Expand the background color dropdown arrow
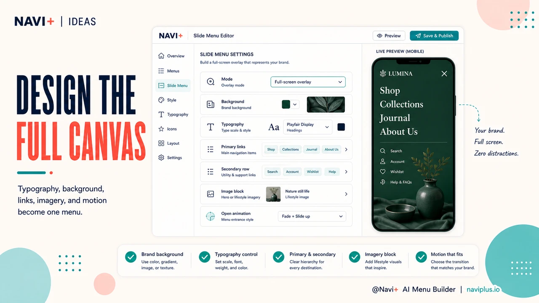 (295, 104)
